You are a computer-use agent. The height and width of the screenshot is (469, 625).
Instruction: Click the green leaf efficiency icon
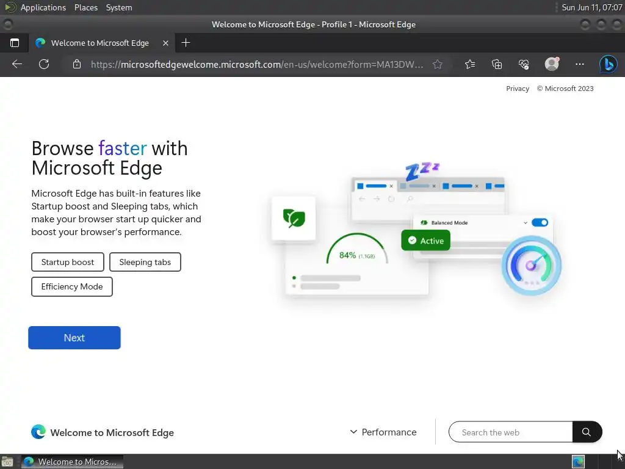[294, 218]
